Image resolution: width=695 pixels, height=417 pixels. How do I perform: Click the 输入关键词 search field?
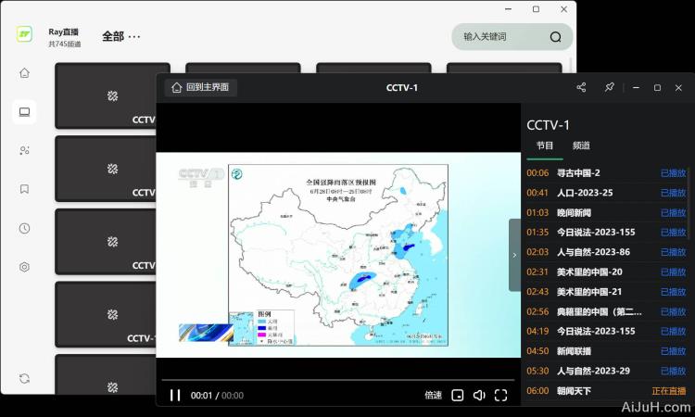pos(500,37)
